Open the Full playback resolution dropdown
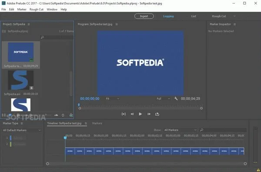The height and width of the screenshot is (172, 261). point(163,99)
